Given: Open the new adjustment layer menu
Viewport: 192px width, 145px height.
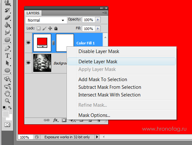Looking at the screenshot, I should [73, 121].
